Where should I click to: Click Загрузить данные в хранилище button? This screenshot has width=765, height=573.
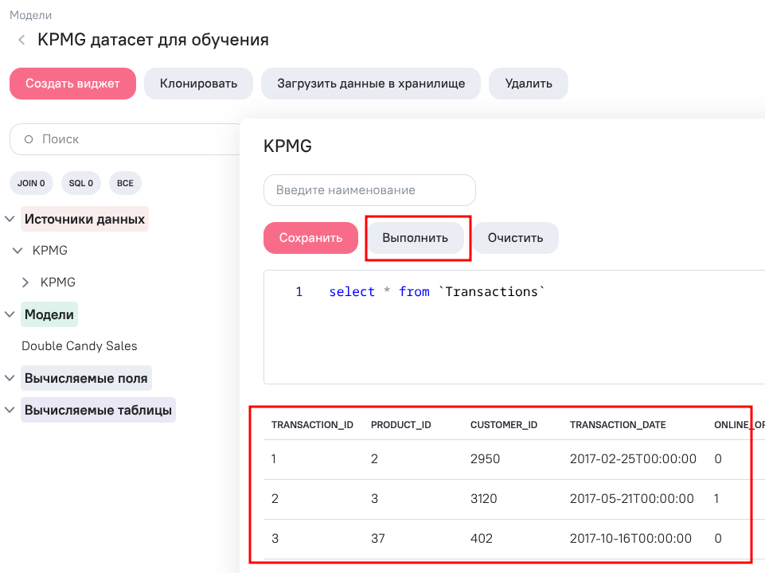(x=371, y=84)
